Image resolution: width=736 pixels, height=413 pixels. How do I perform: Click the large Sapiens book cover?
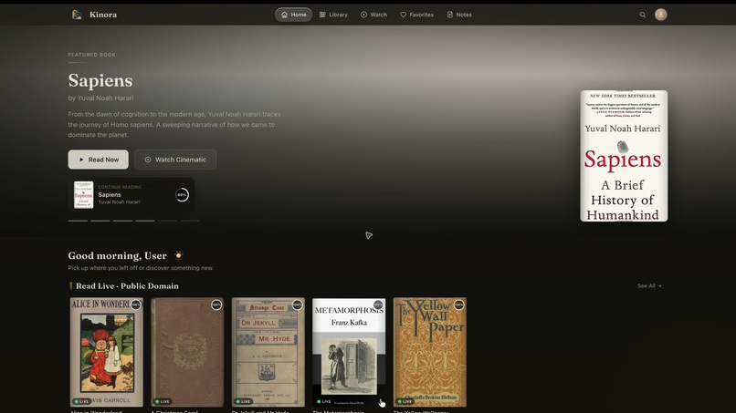[624, 156]
